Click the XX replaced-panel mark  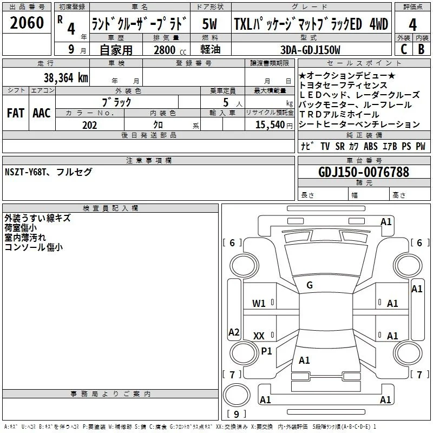tap(259, 336)
